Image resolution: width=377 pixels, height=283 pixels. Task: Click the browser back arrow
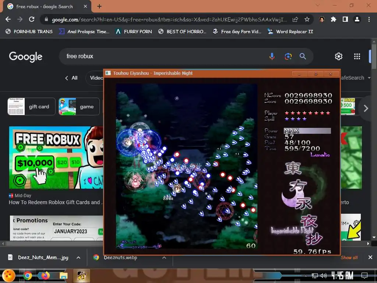click(8, 19)
